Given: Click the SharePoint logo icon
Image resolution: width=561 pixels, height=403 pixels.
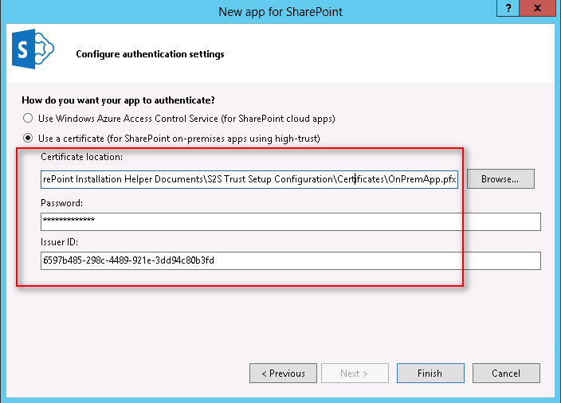Looking at the screenshot, I should pos(32,52).
